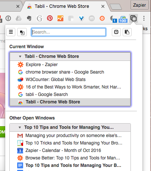This screenshot has width=151, height=171.
Task: Click the Tabli extension icon in toolbar
Action: coord(133,18)
